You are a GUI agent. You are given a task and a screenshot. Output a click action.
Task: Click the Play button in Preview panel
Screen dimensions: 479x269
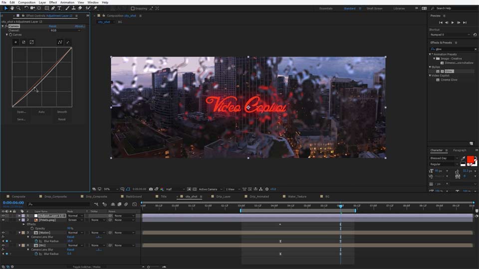(453, 22)
